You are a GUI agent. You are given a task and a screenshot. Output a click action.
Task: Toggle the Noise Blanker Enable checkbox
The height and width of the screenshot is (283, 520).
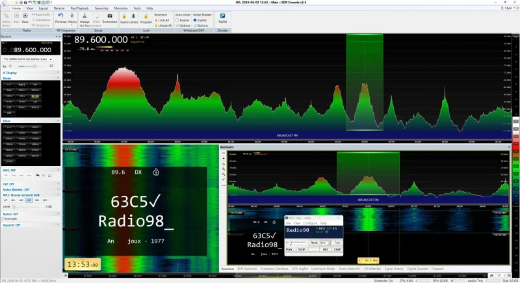point(195,20)
